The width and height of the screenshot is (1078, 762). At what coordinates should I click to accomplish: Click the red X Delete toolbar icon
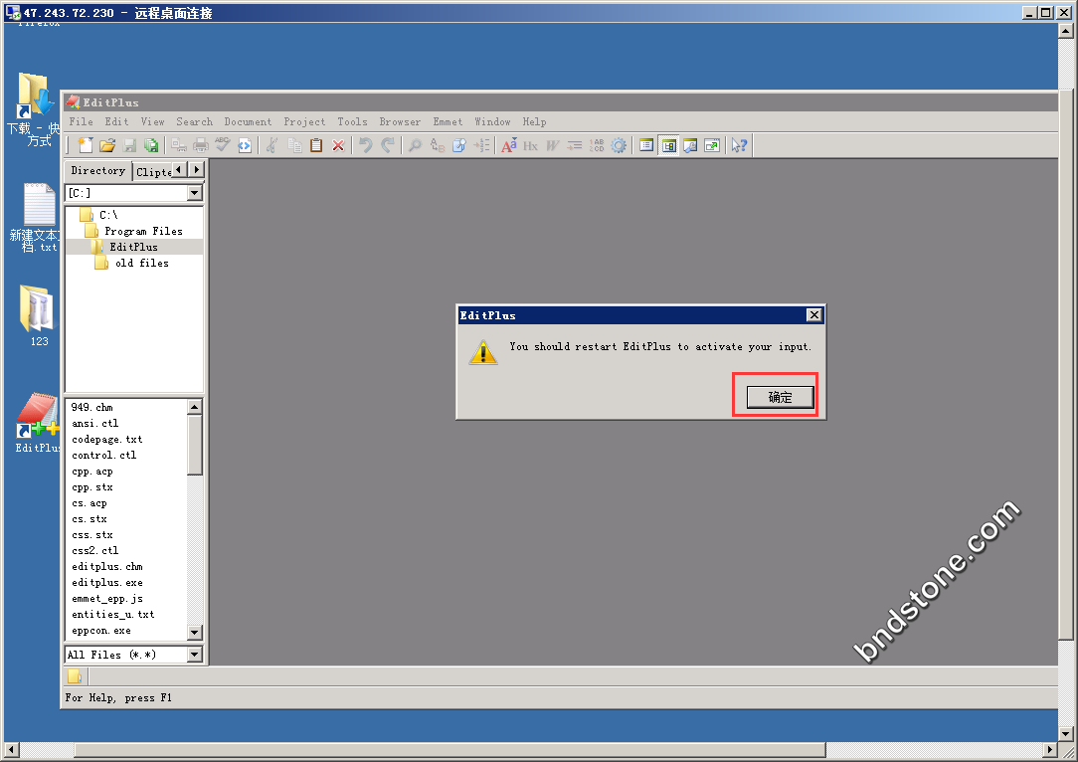(338, 145)
